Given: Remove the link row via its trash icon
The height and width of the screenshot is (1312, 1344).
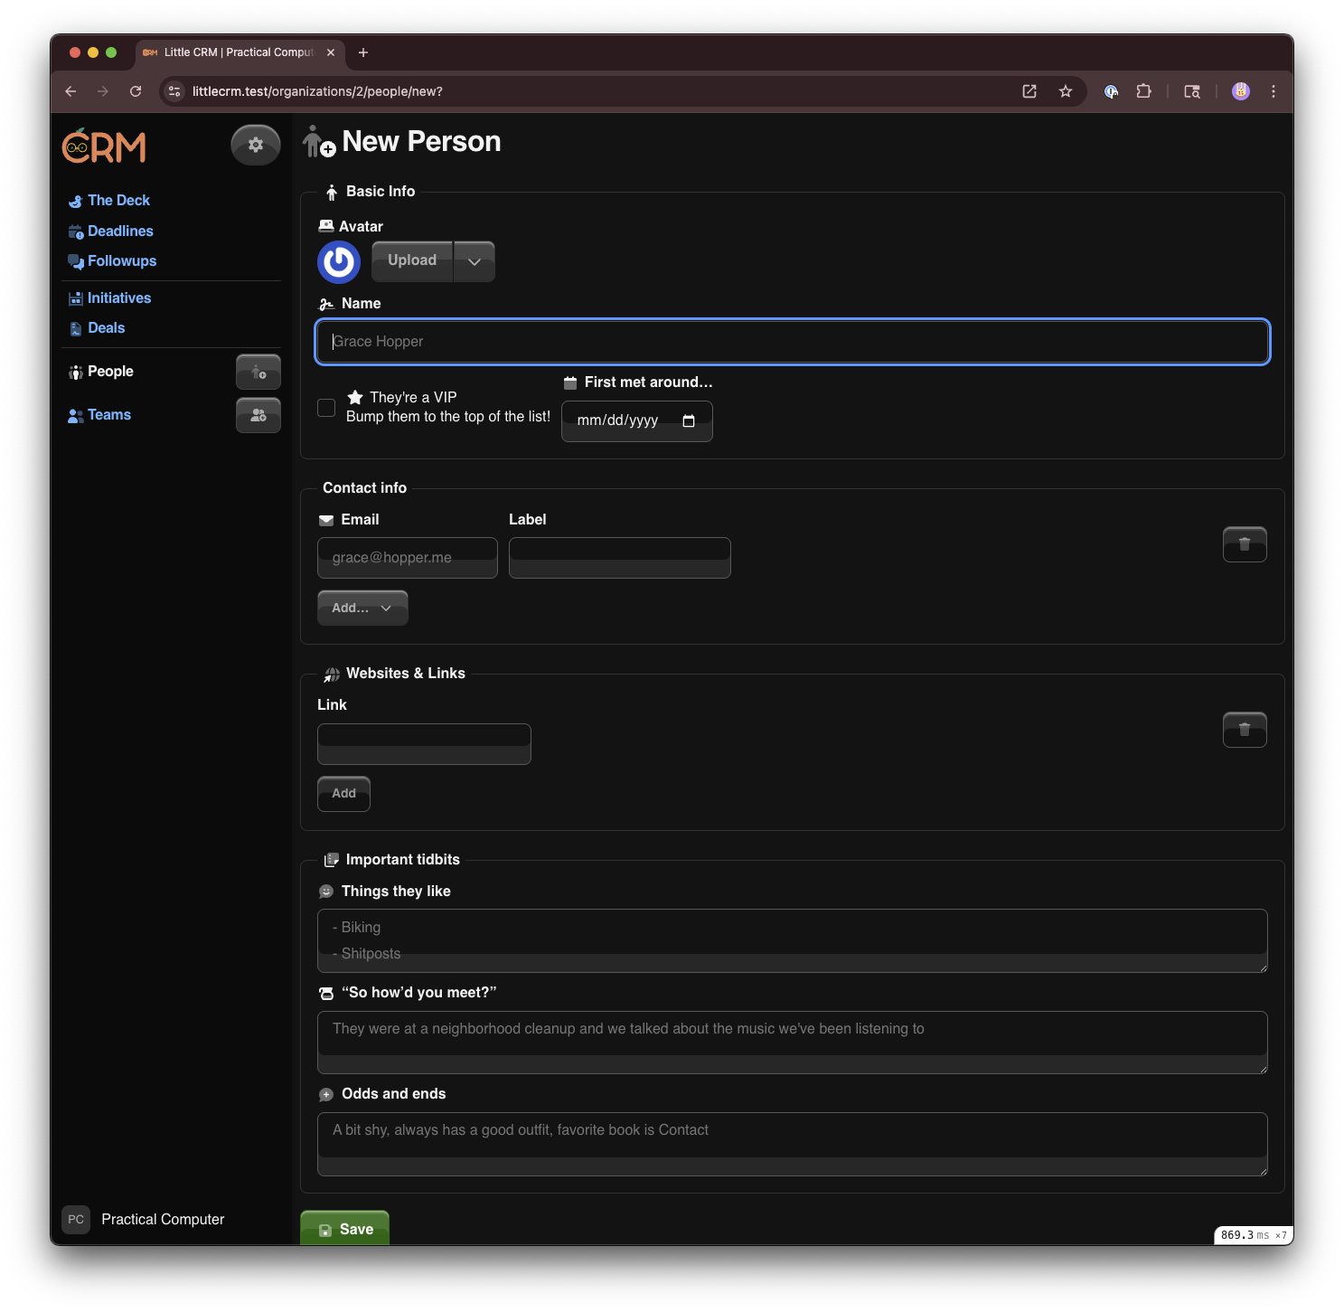Looking at the screenshot, I should coord(1245,729).
